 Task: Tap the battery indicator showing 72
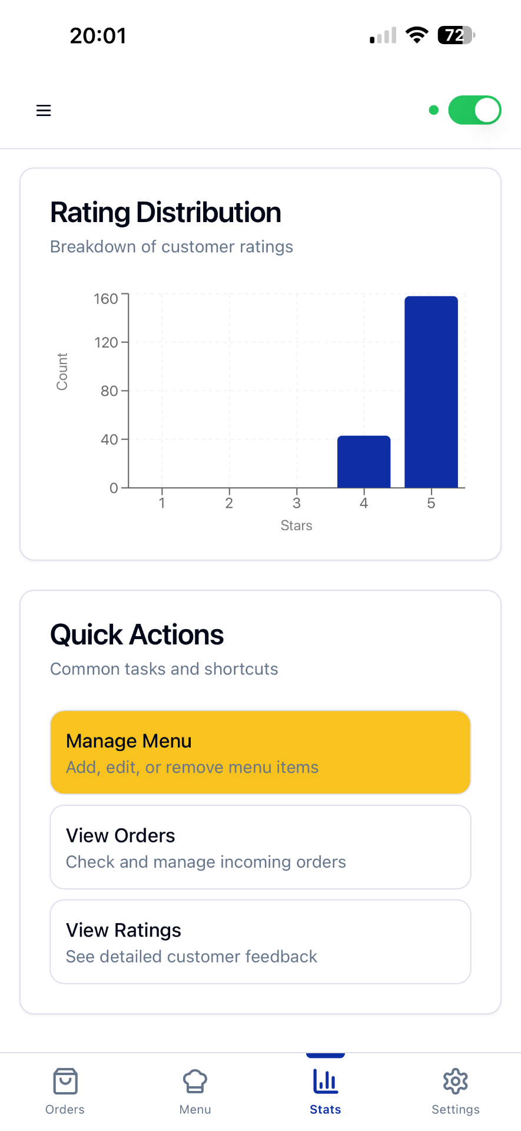pos(454,36)
